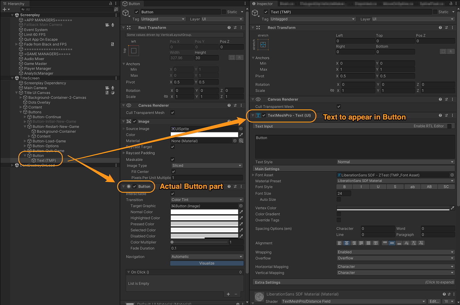Open the Target Graphic object picker

241,206
